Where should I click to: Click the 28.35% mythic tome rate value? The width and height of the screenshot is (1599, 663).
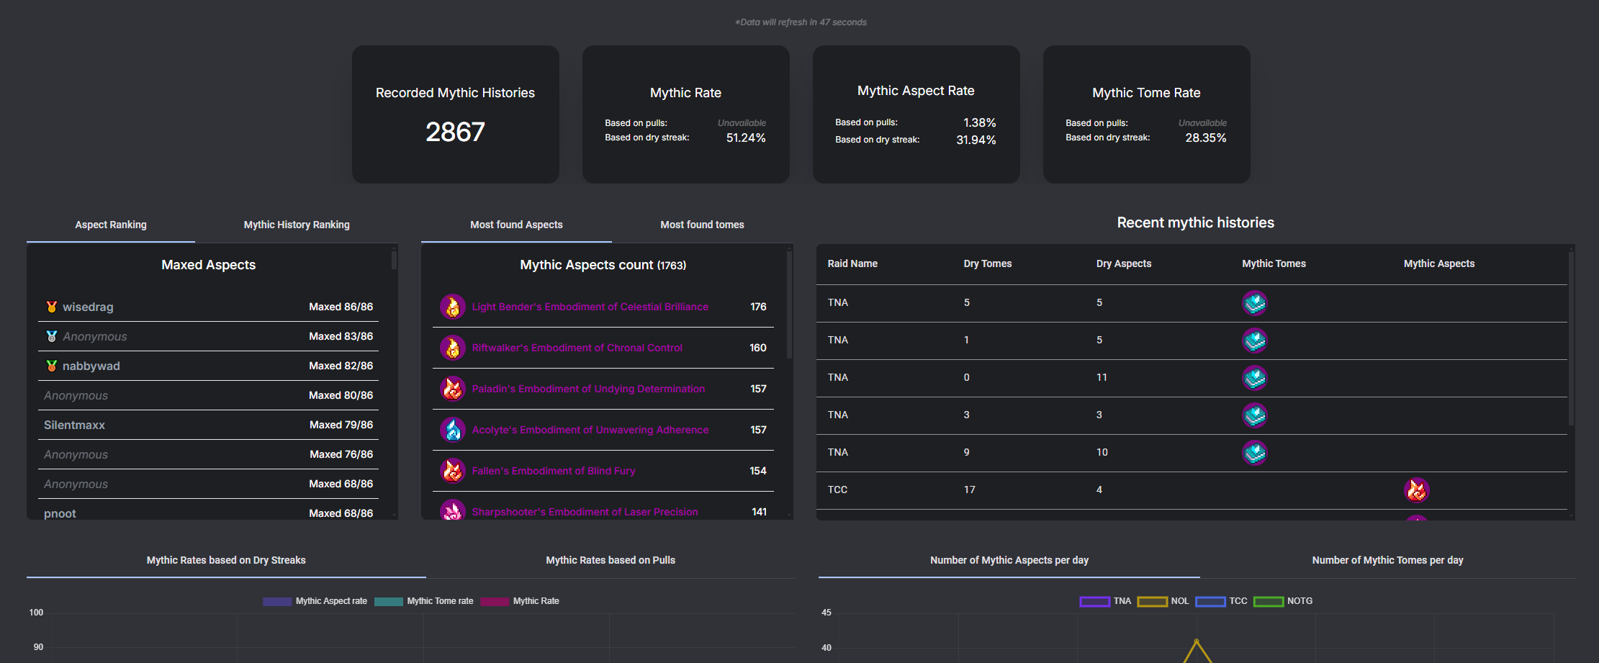[x=1206, y=137]
